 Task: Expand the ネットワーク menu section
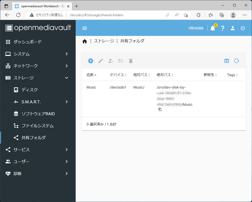click(38, 66)
